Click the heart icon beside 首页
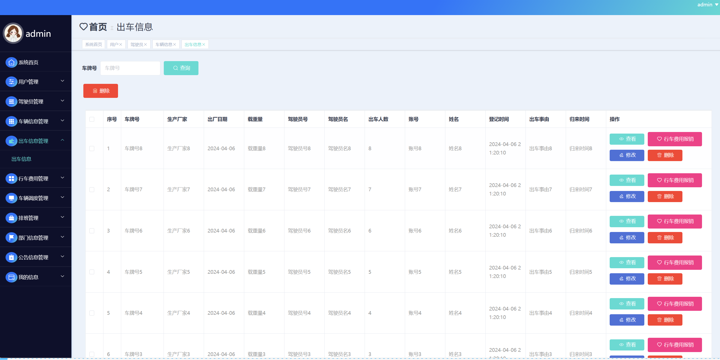 tap(83, 27)
